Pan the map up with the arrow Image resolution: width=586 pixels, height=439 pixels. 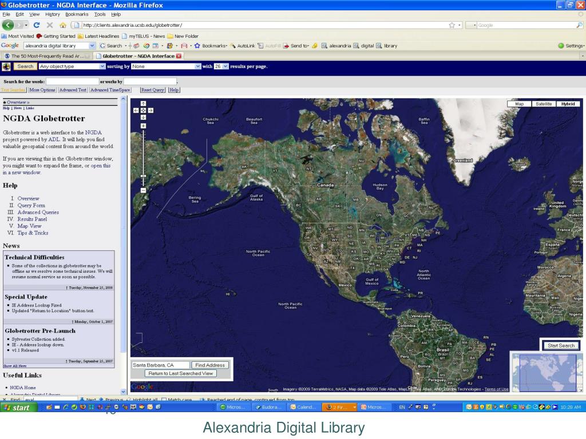tap(143, 103)
